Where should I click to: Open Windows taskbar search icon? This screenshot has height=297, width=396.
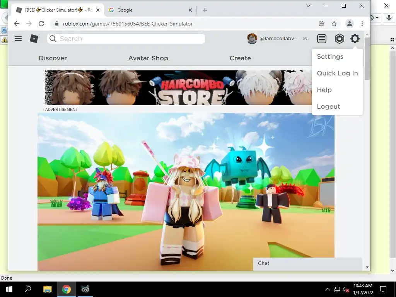click(x=28, y=289)
